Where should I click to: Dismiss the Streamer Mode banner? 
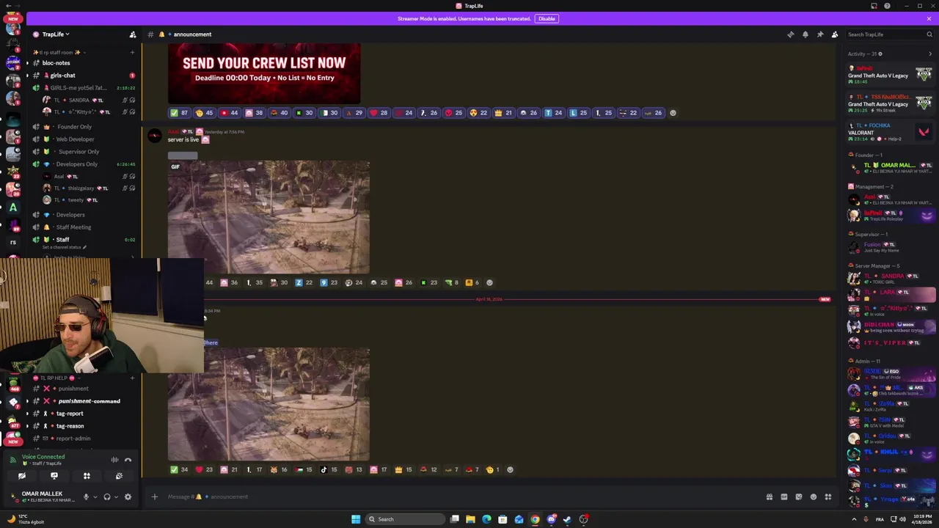click(929, 18)
